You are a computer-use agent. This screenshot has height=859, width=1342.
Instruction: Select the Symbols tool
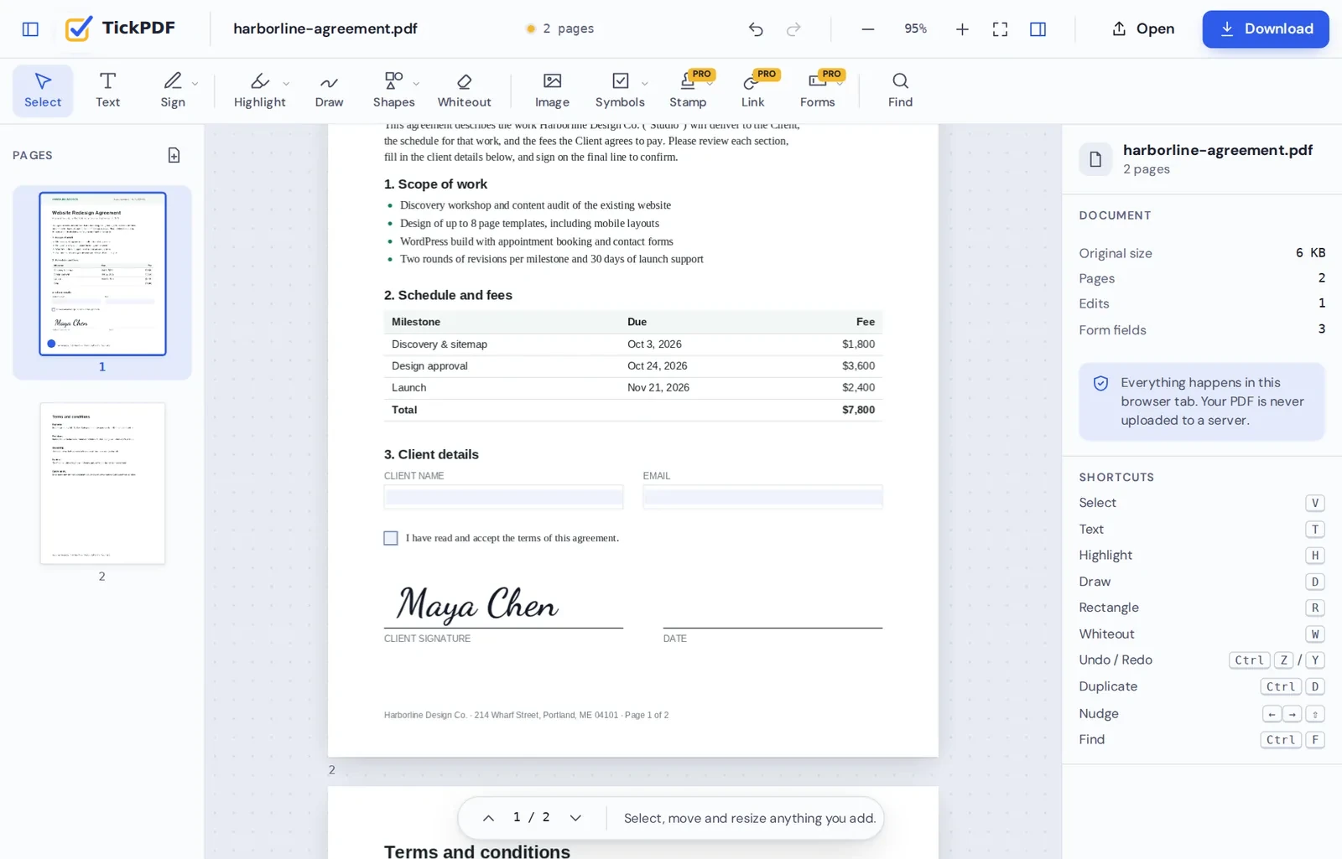[x=620, y=90]
